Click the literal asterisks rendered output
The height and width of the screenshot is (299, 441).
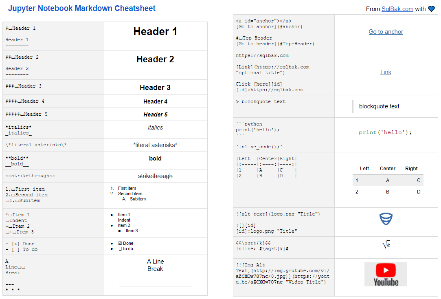[155, 145]
